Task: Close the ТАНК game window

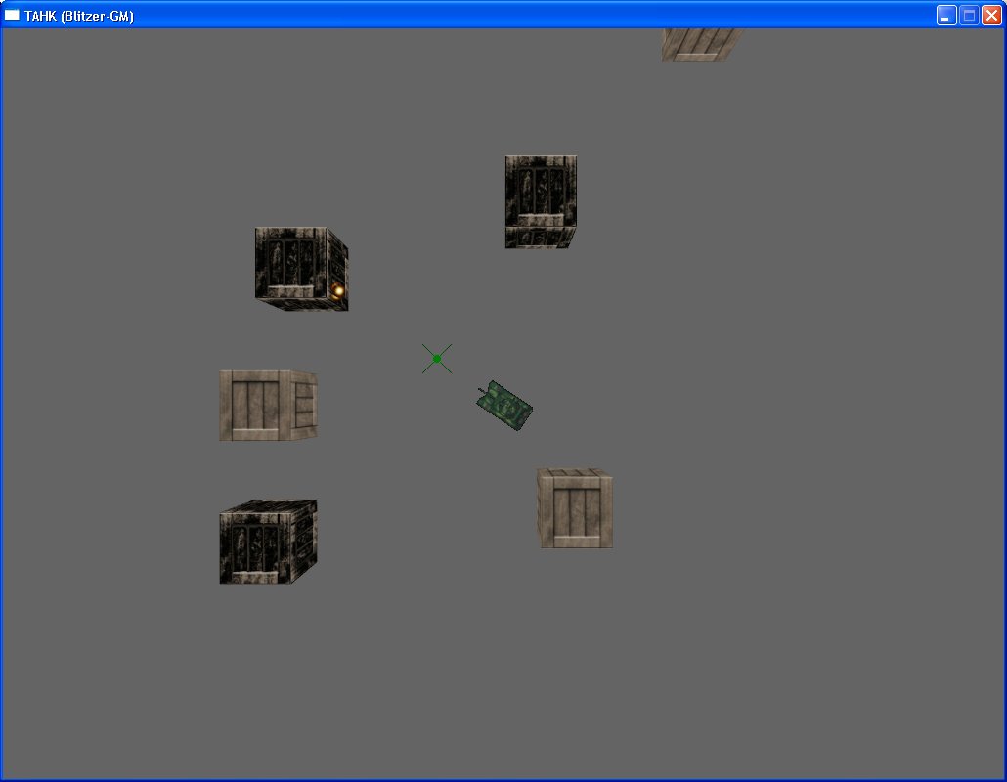Action: [991, 16]
